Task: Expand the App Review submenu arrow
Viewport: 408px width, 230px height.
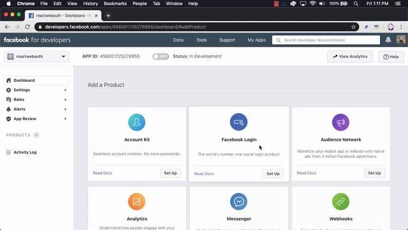Action: click(x=65, y=119)
